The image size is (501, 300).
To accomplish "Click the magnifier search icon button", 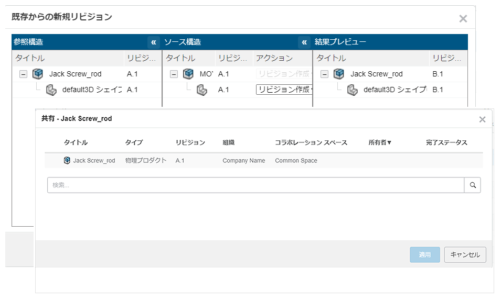I will tap(472, 185).
